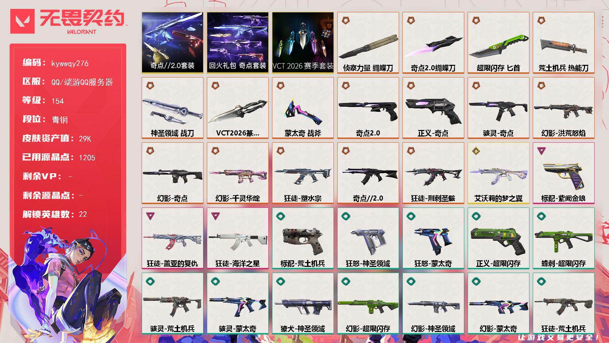609x343 pixels.
Task: Click the account code kywwqy276
Action: pyautogui.click(x=70, y=63)
